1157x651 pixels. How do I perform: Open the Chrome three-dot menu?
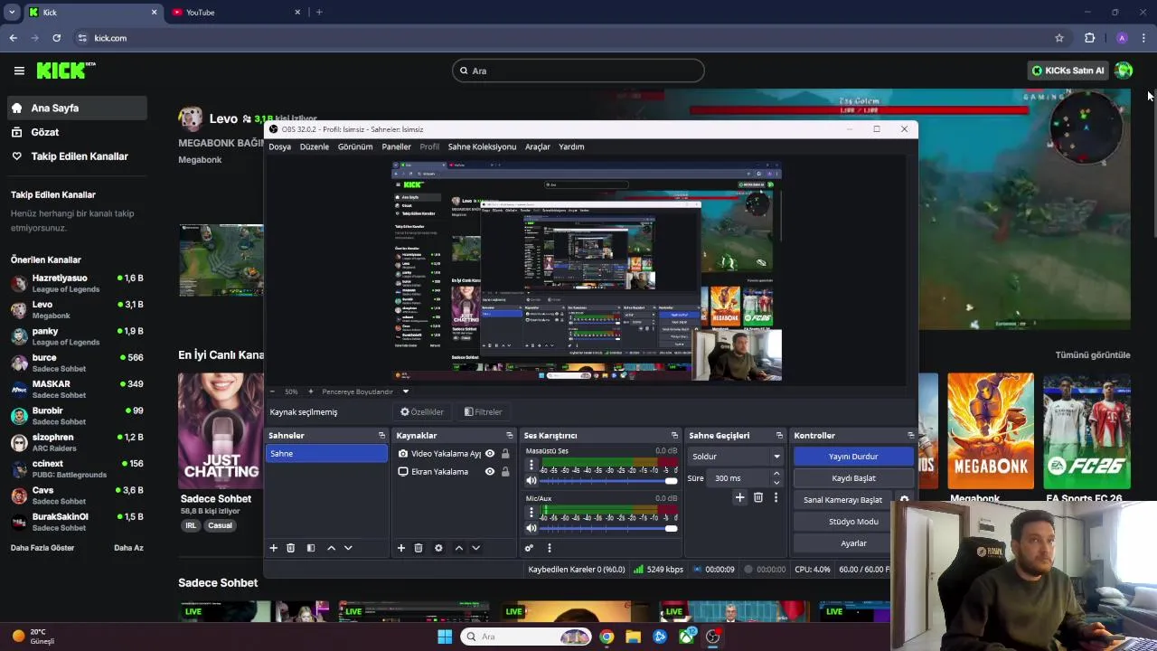1143,38
